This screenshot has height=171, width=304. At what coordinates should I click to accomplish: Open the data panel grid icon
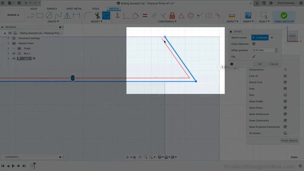3,3
